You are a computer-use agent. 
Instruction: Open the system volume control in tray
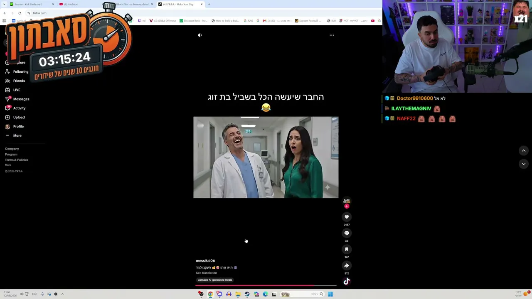click(x=22, y=294)
